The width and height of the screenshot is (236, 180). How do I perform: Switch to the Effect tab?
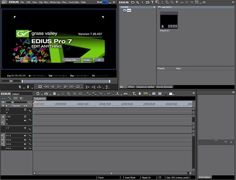point(131,87)
